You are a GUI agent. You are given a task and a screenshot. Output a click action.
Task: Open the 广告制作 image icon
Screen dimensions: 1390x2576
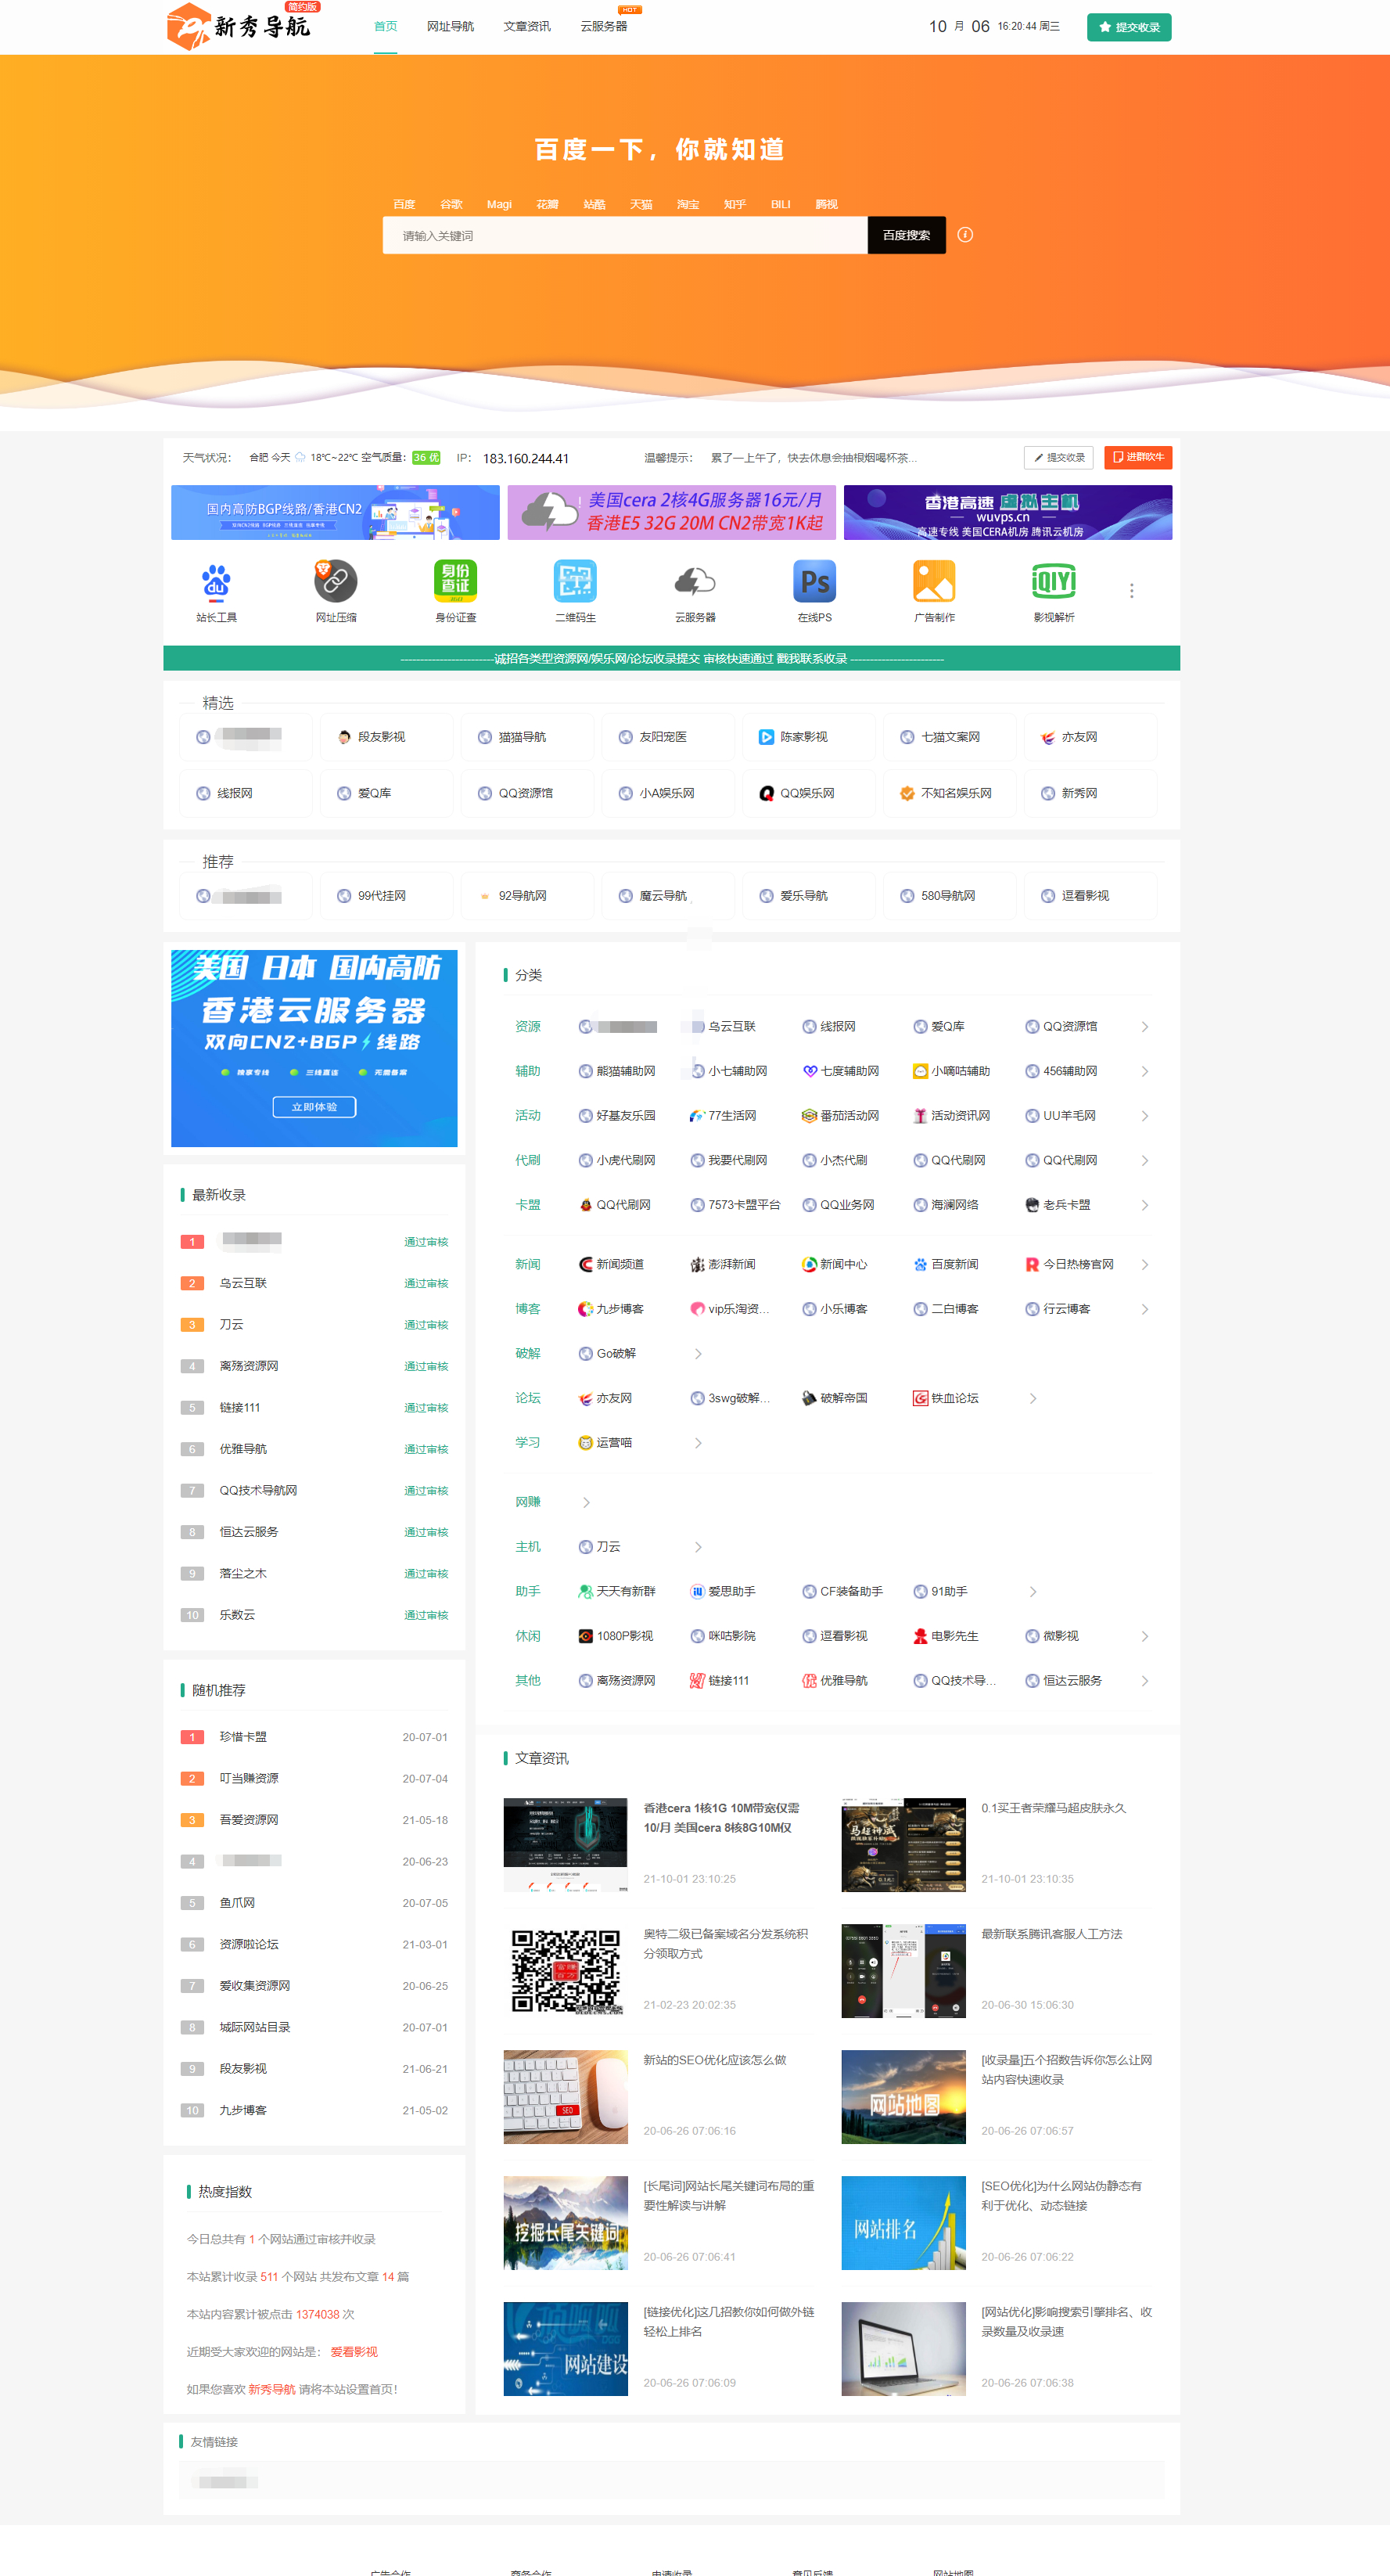coord(934,582)
